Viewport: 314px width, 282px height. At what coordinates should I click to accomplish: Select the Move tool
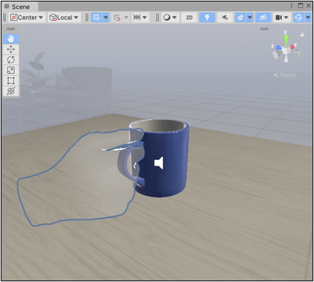click(x=11, y=50)
